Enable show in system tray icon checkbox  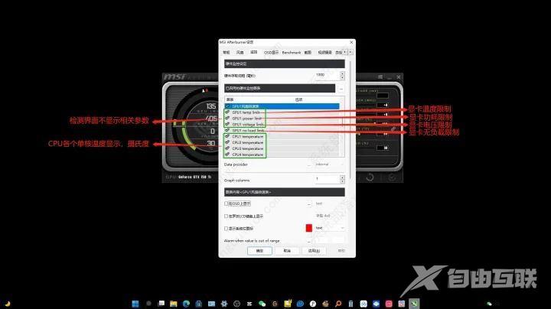[x=226, y=228]
